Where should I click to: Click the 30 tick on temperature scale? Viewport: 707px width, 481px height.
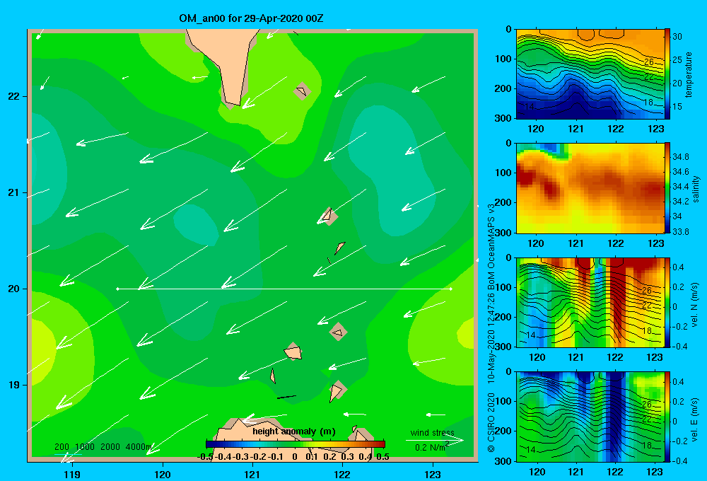(677, 37)
